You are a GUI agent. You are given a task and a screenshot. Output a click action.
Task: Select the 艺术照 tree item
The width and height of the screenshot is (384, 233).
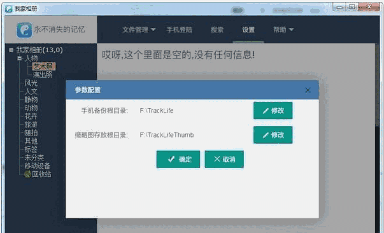tap(44, 66)
